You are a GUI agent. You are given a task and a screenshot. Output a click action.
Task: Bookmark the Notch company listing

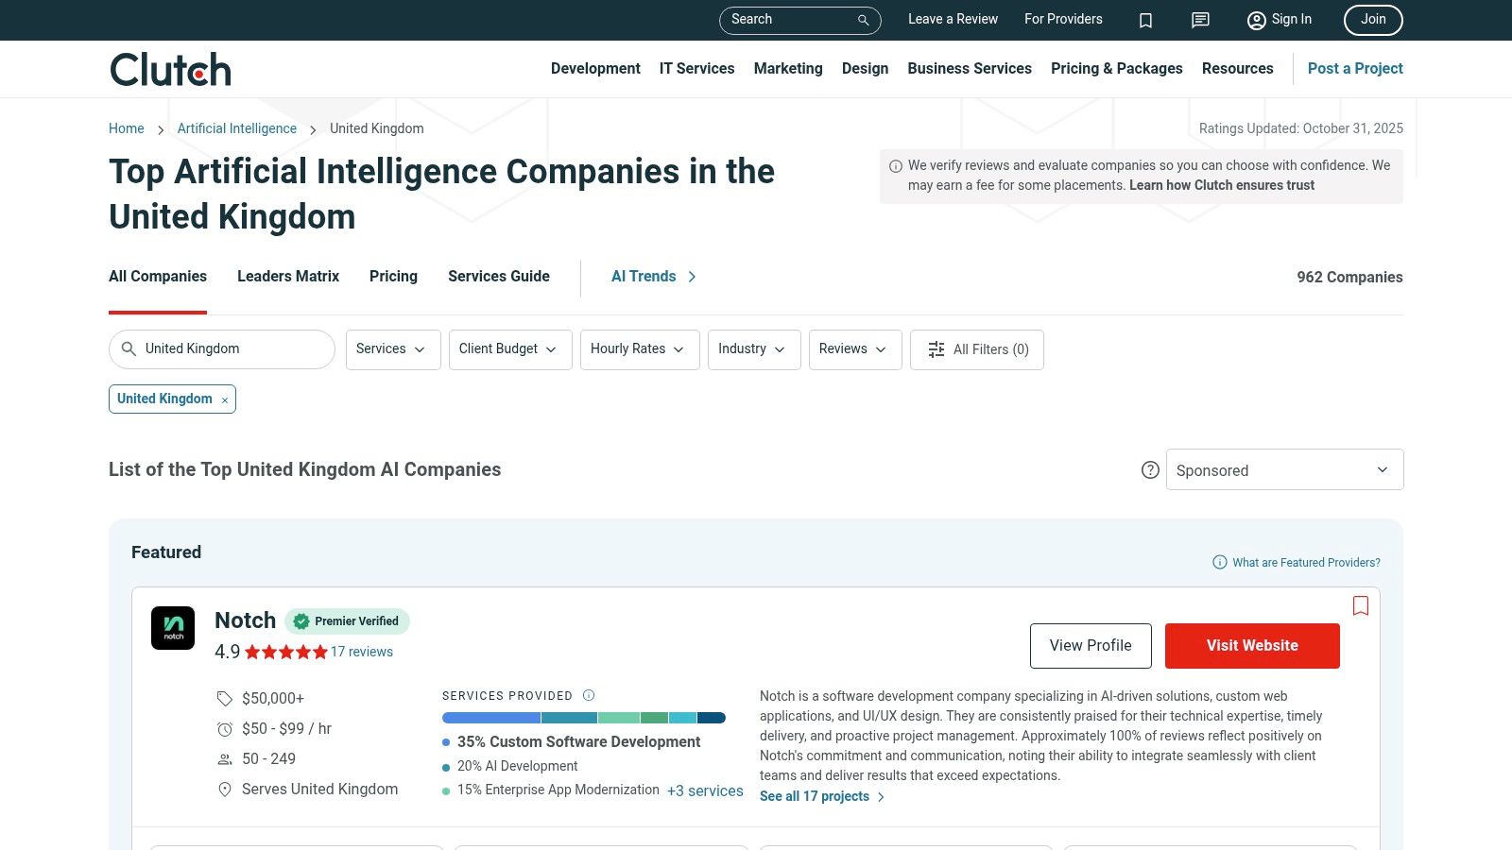coord(1361,605)
